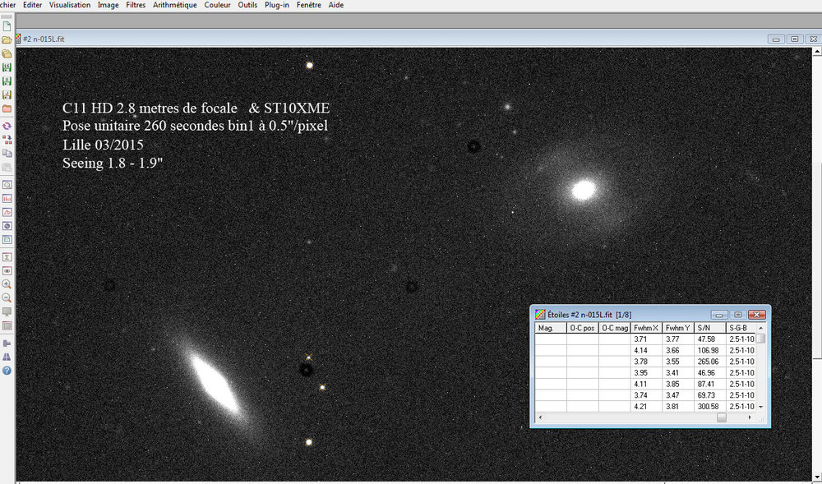Select the S/N cell 106.98

pyautogui.click(x=710, y=350)
